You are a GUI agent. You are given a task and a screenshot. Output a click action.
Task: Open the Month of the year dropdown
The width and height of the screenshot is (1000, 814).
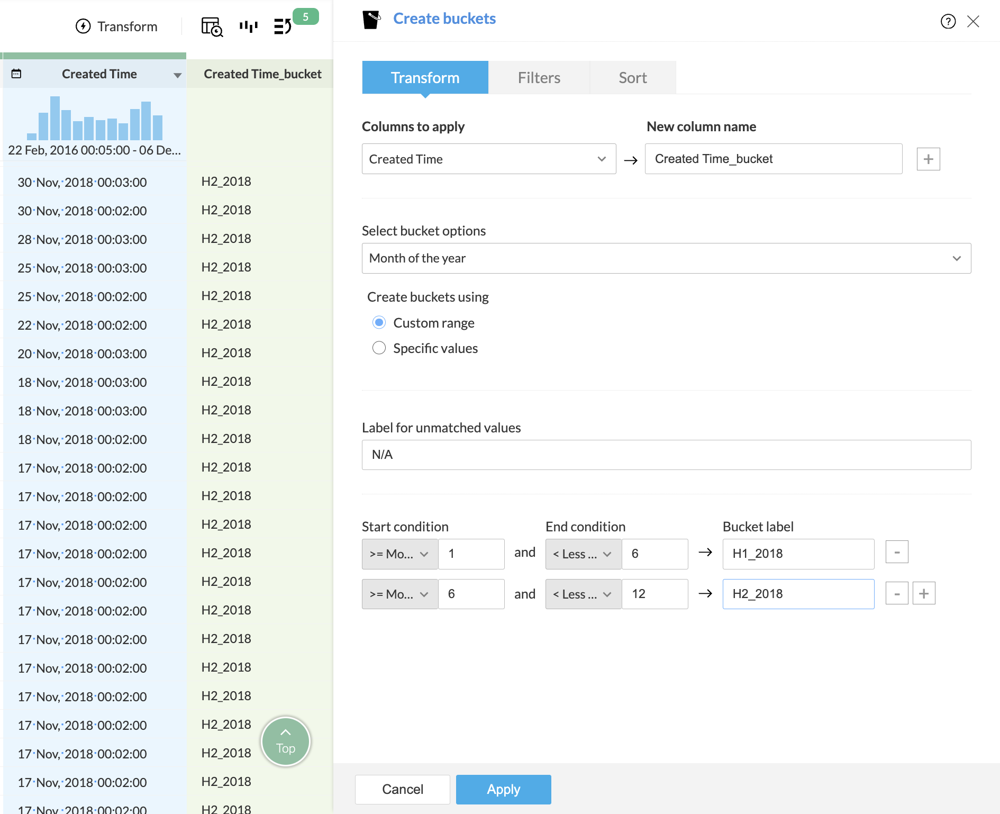(x=666, y=258)
